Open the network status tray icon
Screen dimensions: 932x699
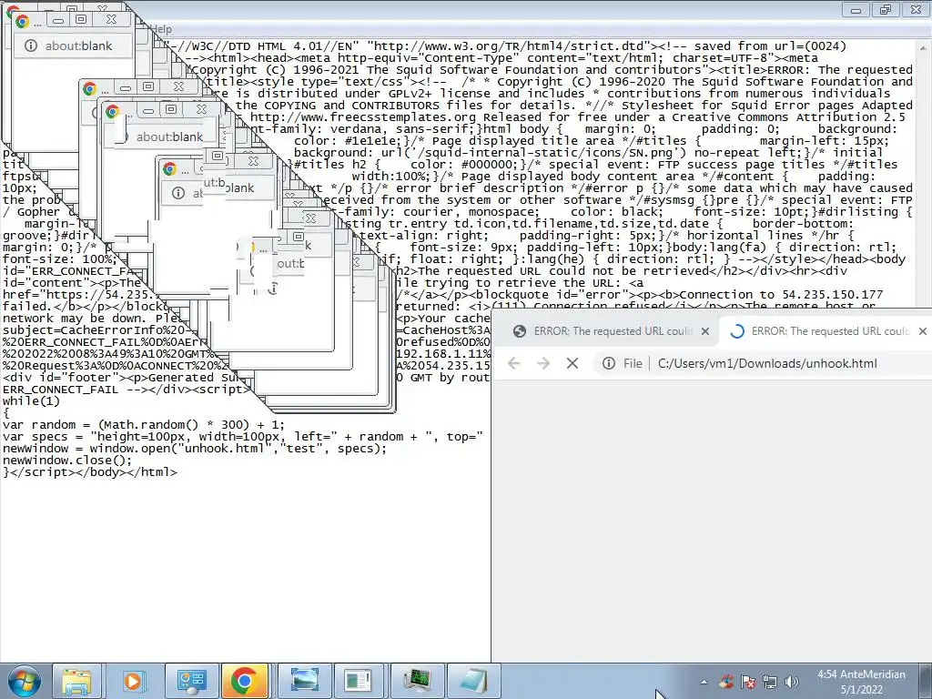tap(770, 682)
